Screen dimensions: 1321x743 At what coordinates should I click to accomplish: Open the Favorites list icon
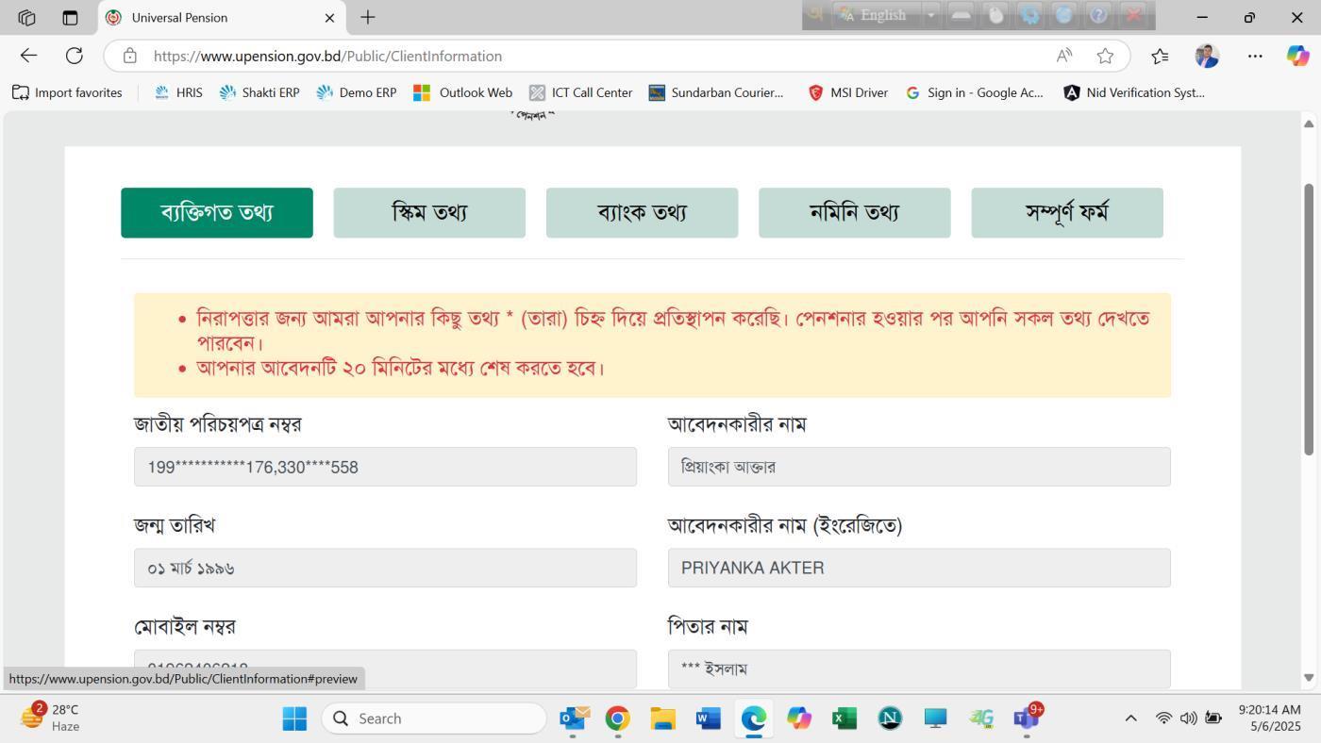tap(1160, 56)
